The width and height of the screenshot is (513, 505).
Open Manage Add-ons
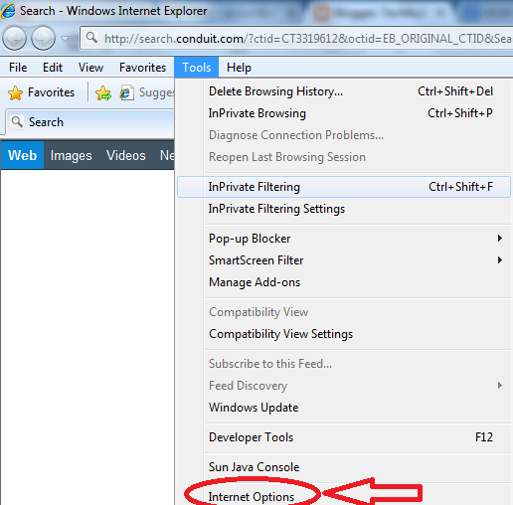point(344,282)
